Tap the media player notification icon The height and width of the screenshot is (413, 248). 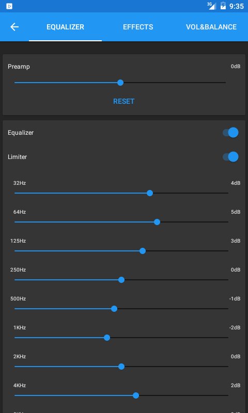(9, 6)
